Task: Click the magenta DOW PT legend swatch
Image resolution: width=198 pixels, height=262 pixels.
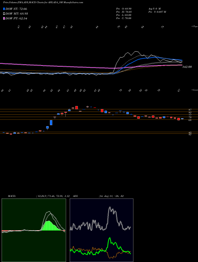Action: click(4, 18)
